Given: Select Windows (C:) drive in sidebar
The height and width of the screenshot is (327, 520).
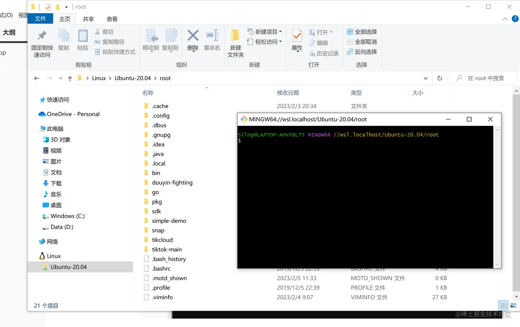Looking at the screenshot, I should pyautogui.click(x=64, y=216).
